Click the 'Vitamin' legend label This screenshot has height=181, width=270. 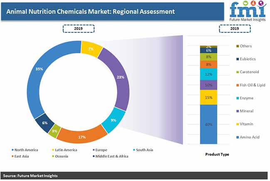coord(246,124)
